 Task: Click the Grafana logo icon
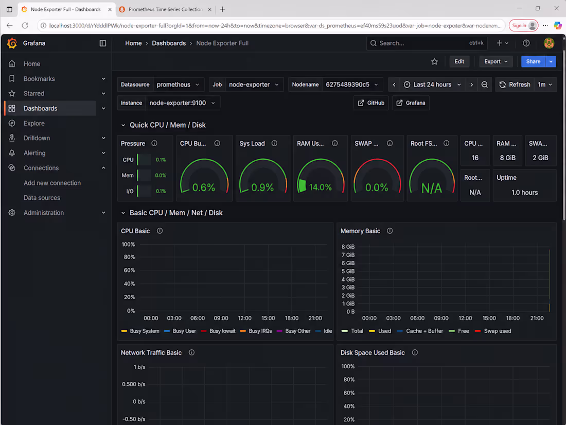tap(12, 43)
